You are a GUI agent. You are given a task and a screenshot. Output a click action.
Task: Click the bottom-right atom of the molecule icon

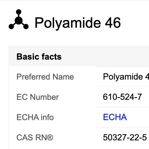point(26,27)
